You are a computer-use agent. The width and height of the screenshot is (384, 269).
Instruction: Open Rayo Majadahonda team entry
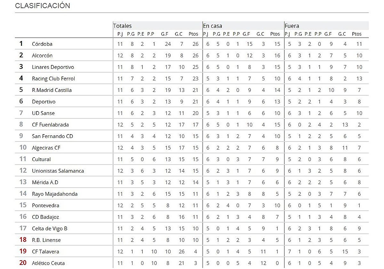point(55,194)
